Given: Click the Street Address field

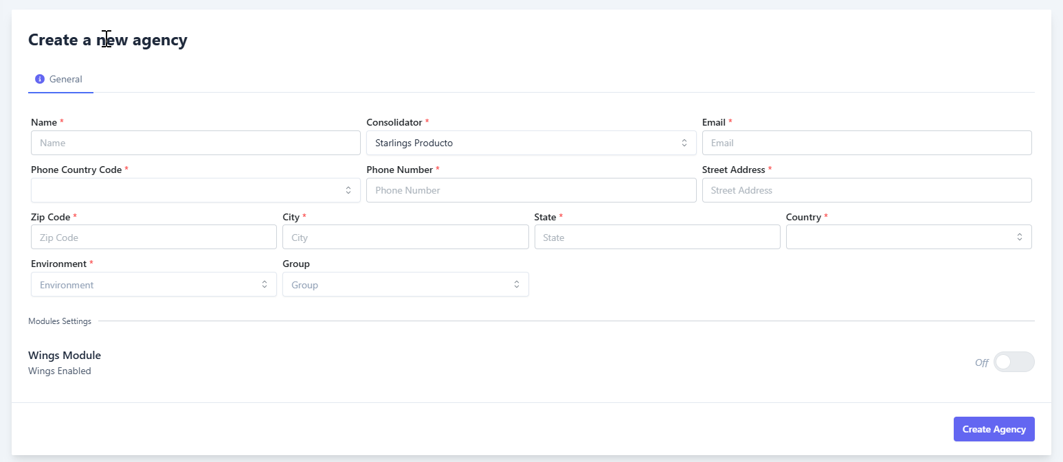Looking at the screenshot, I should tap(866, 190).
